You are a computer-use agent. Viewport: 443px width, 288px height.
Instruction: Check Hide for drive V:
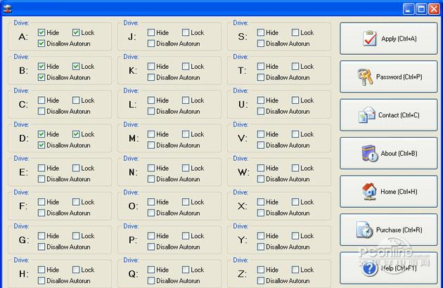260,134
